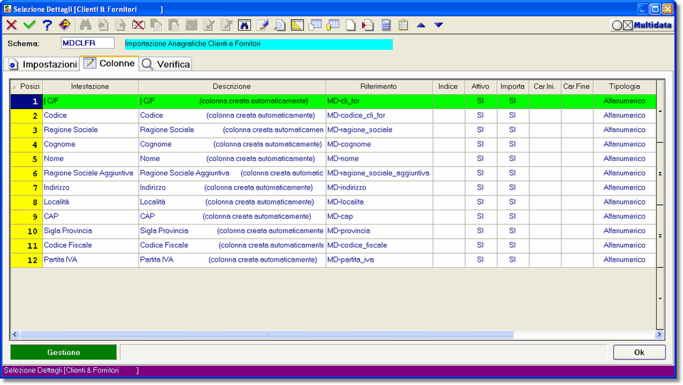Select the Colonne tab

pos(109,63)
